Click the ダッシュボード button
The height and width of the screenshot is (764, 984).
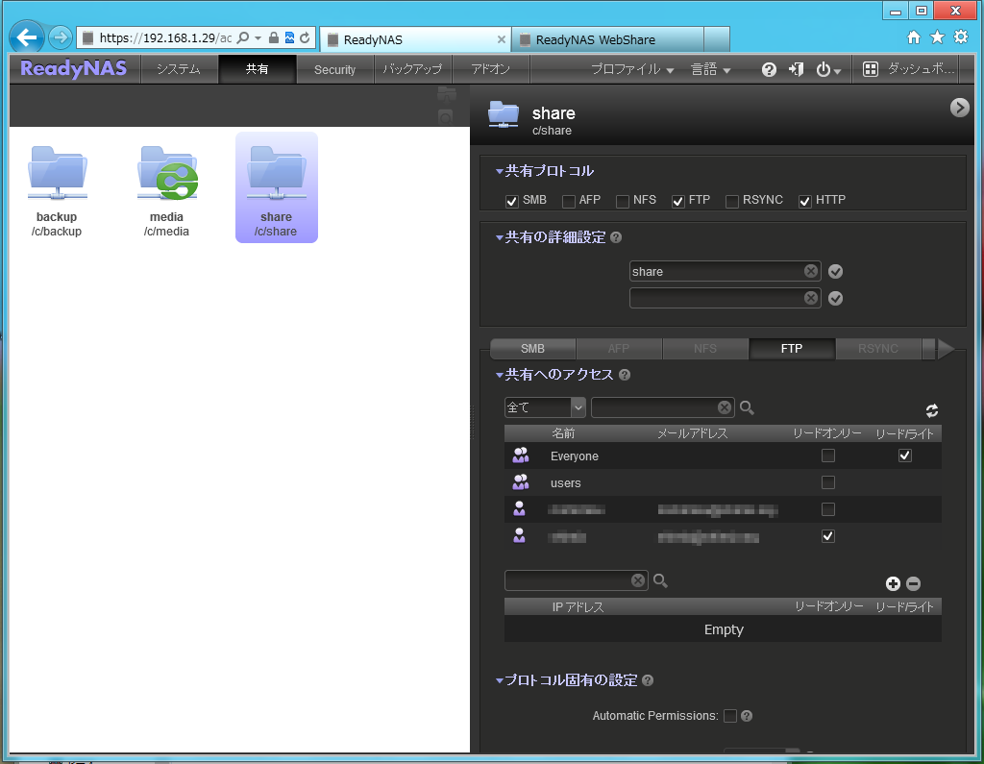tap(909, 69)
